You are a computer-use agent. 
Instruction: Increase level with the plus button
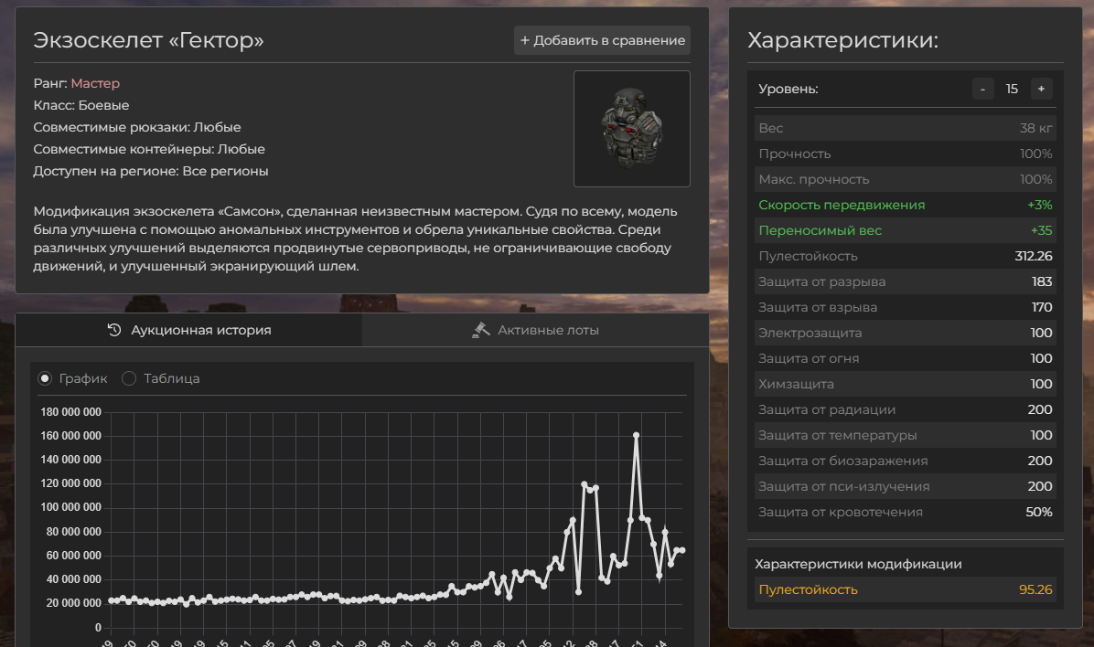click(1041, 89)
